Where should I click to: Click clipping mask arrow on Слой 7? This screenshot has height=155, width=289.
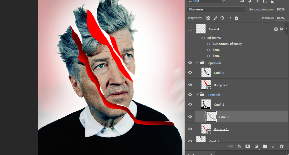click(204, 116)
